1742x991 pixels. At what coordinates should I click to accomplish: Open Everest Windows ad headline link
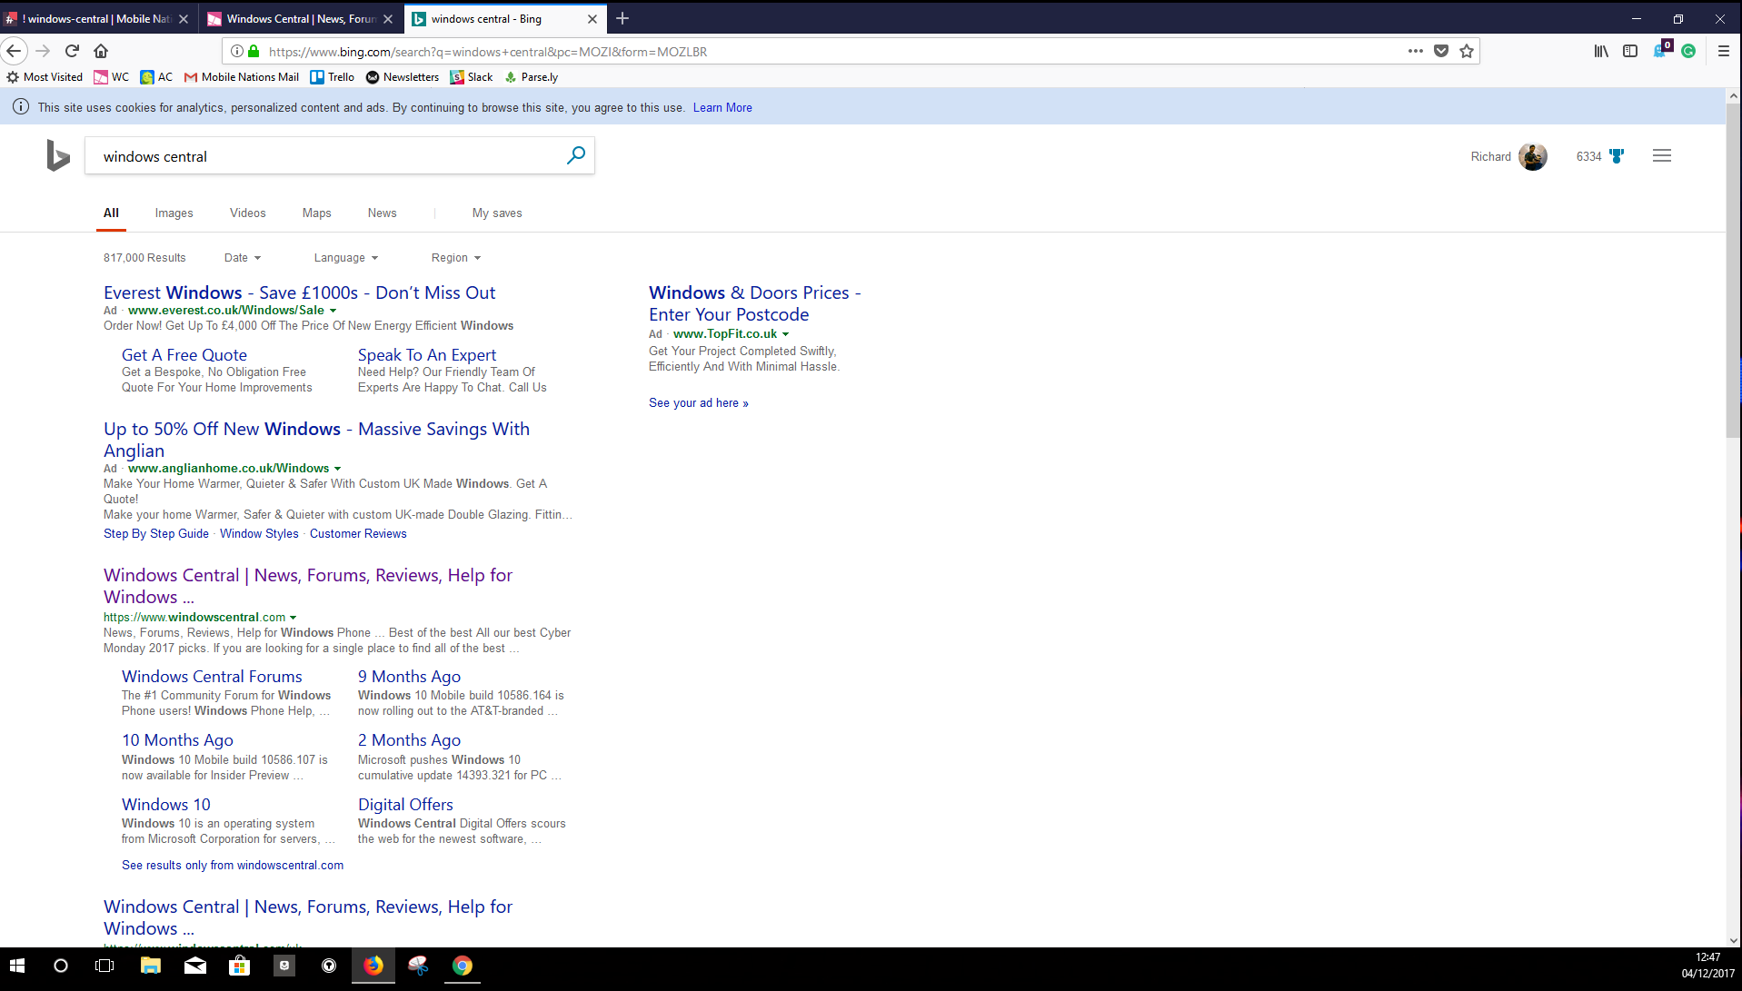[299, 292]
